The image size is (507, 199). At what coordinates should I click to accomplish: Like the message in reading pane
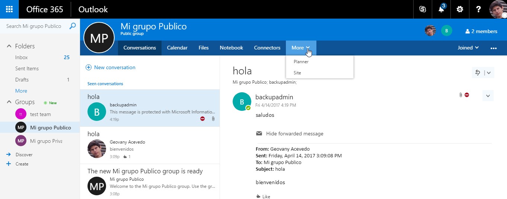click(263, 196)
